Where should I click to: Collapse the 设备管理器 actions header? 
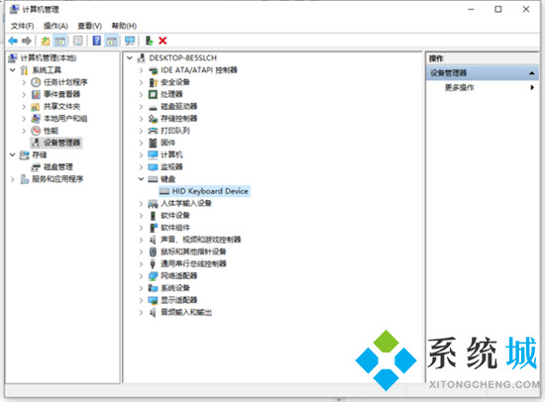click(532, 73)
